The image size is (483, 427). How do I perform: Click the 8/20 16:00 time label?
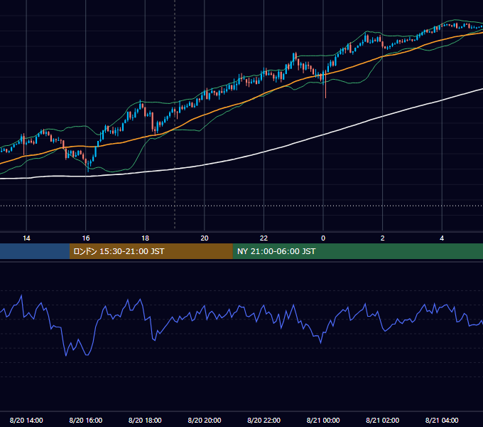[x=86, y=420]
